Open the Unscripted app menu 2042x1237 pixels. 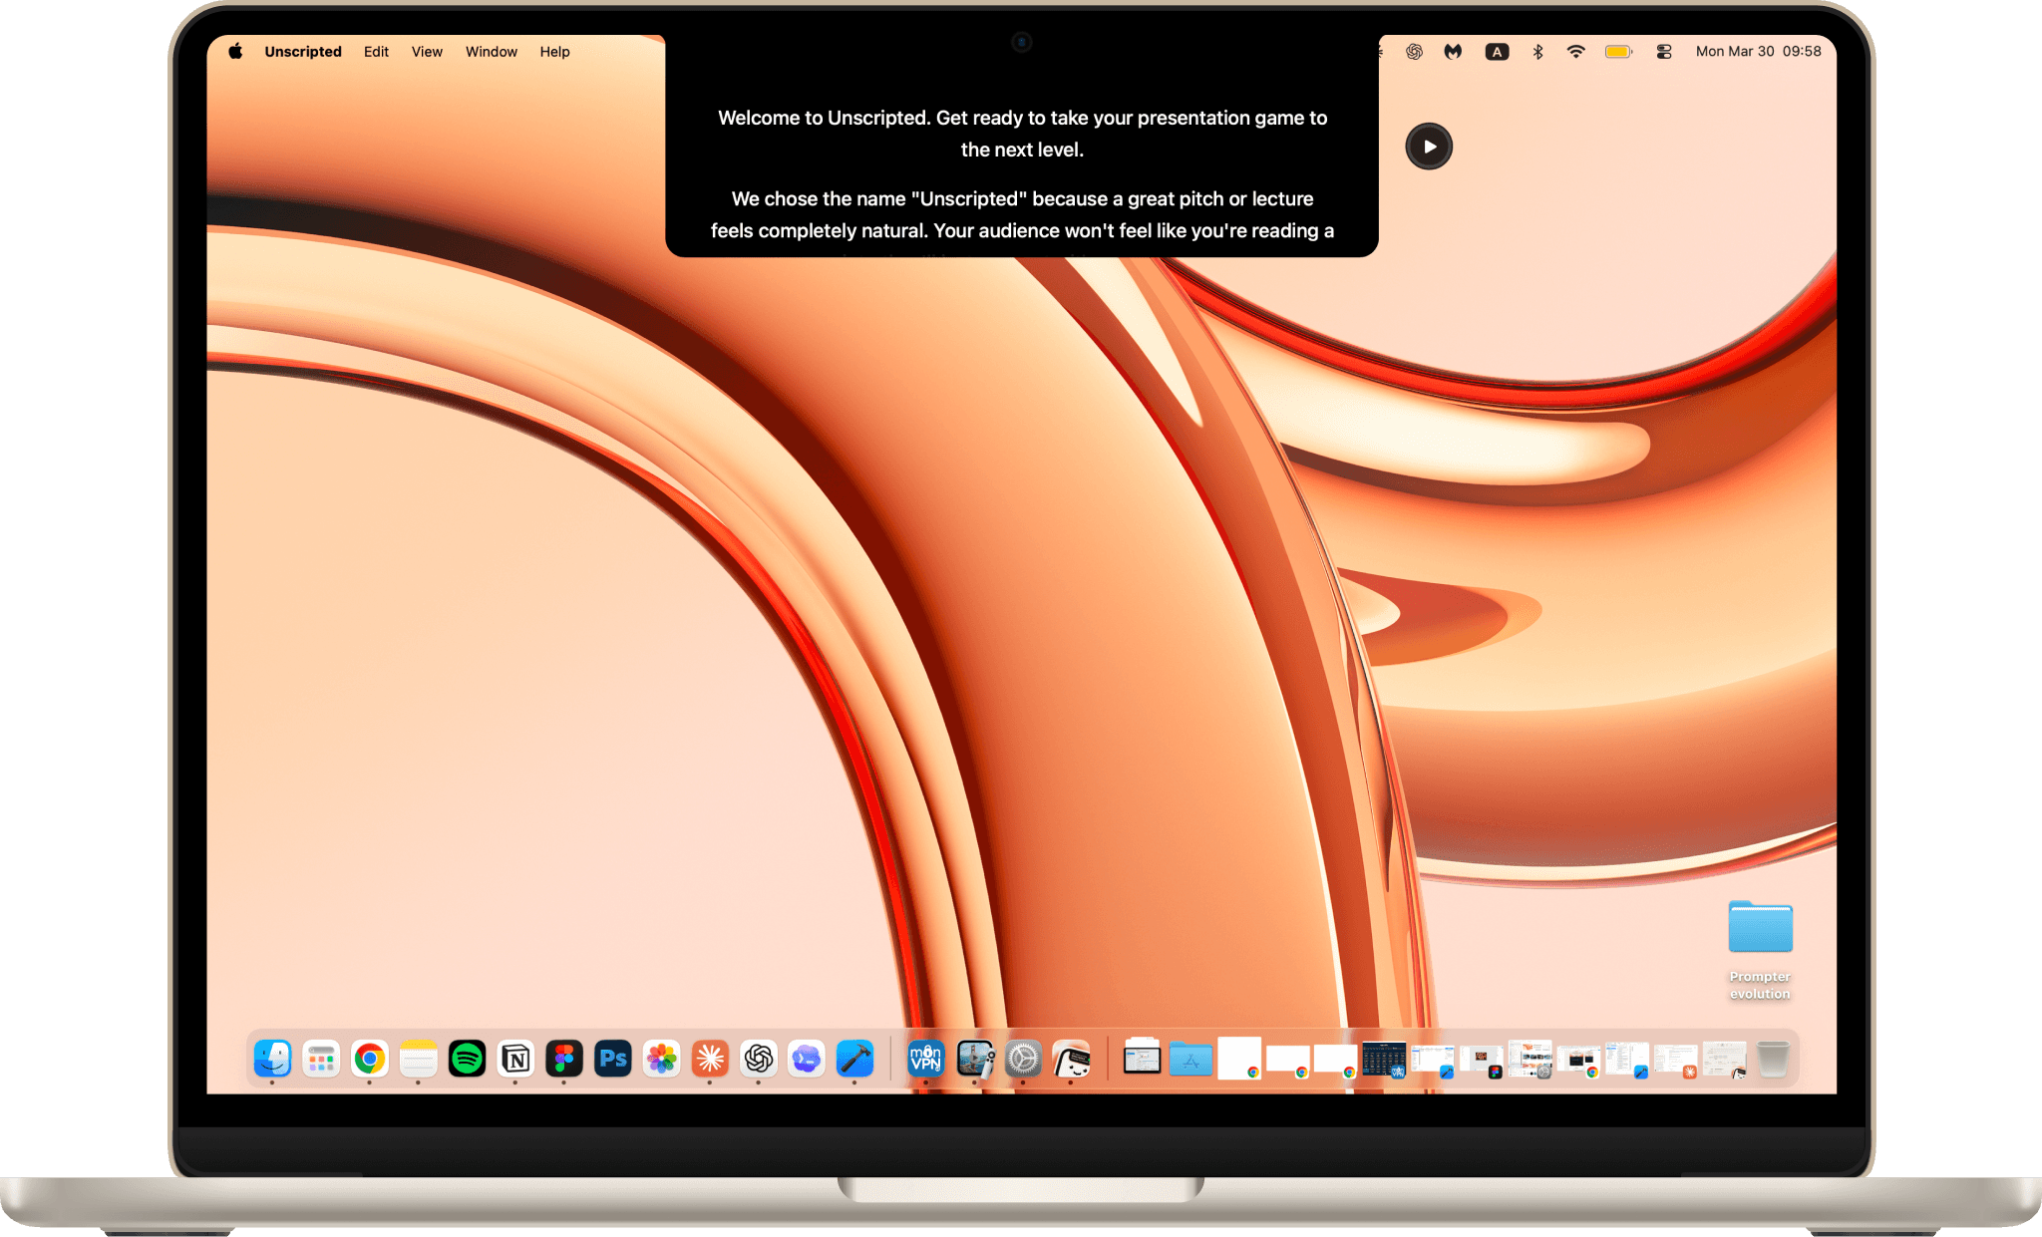click(x=302, y=52)
